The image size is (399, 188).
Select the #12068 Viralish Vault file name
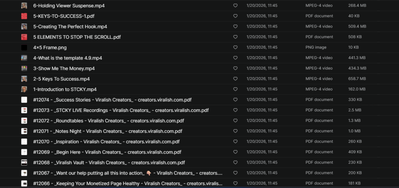(109, 163)
